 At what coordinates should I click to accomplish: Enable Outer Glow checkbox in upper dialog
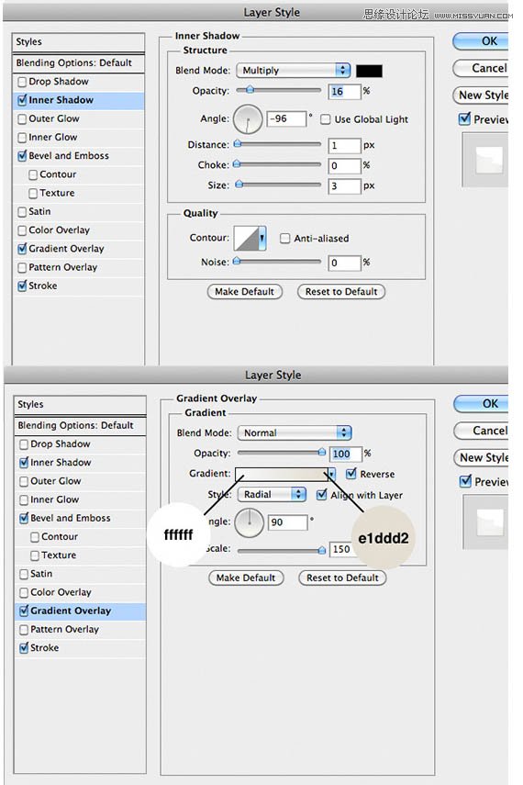point(22,118)
